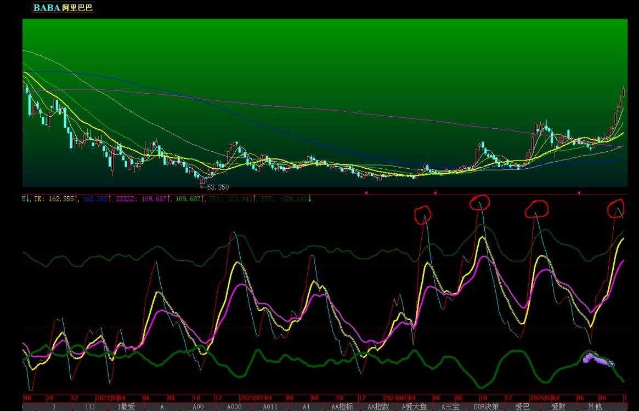Click the TT1 180.042 indicator value

229,199
